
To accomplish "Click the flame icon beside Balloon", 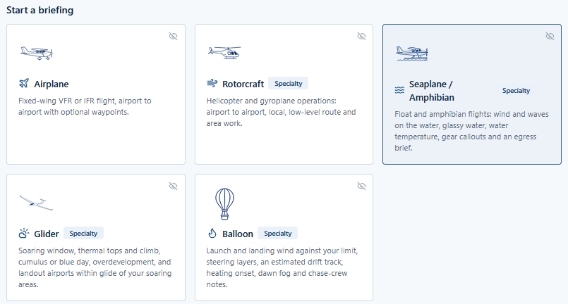I will [212, 233].
